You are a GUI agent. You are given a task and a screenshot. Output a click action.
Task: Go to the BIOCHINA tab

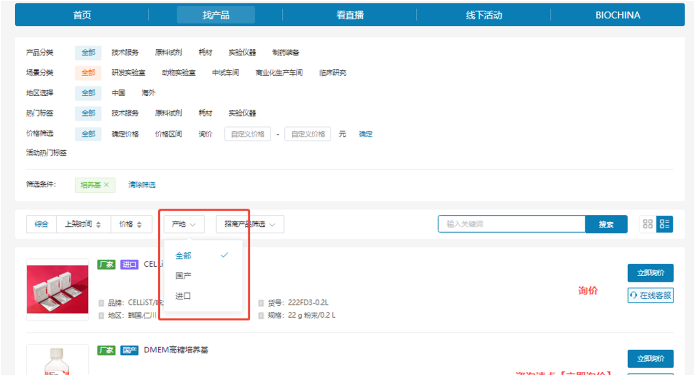click(x=617, y=15)
